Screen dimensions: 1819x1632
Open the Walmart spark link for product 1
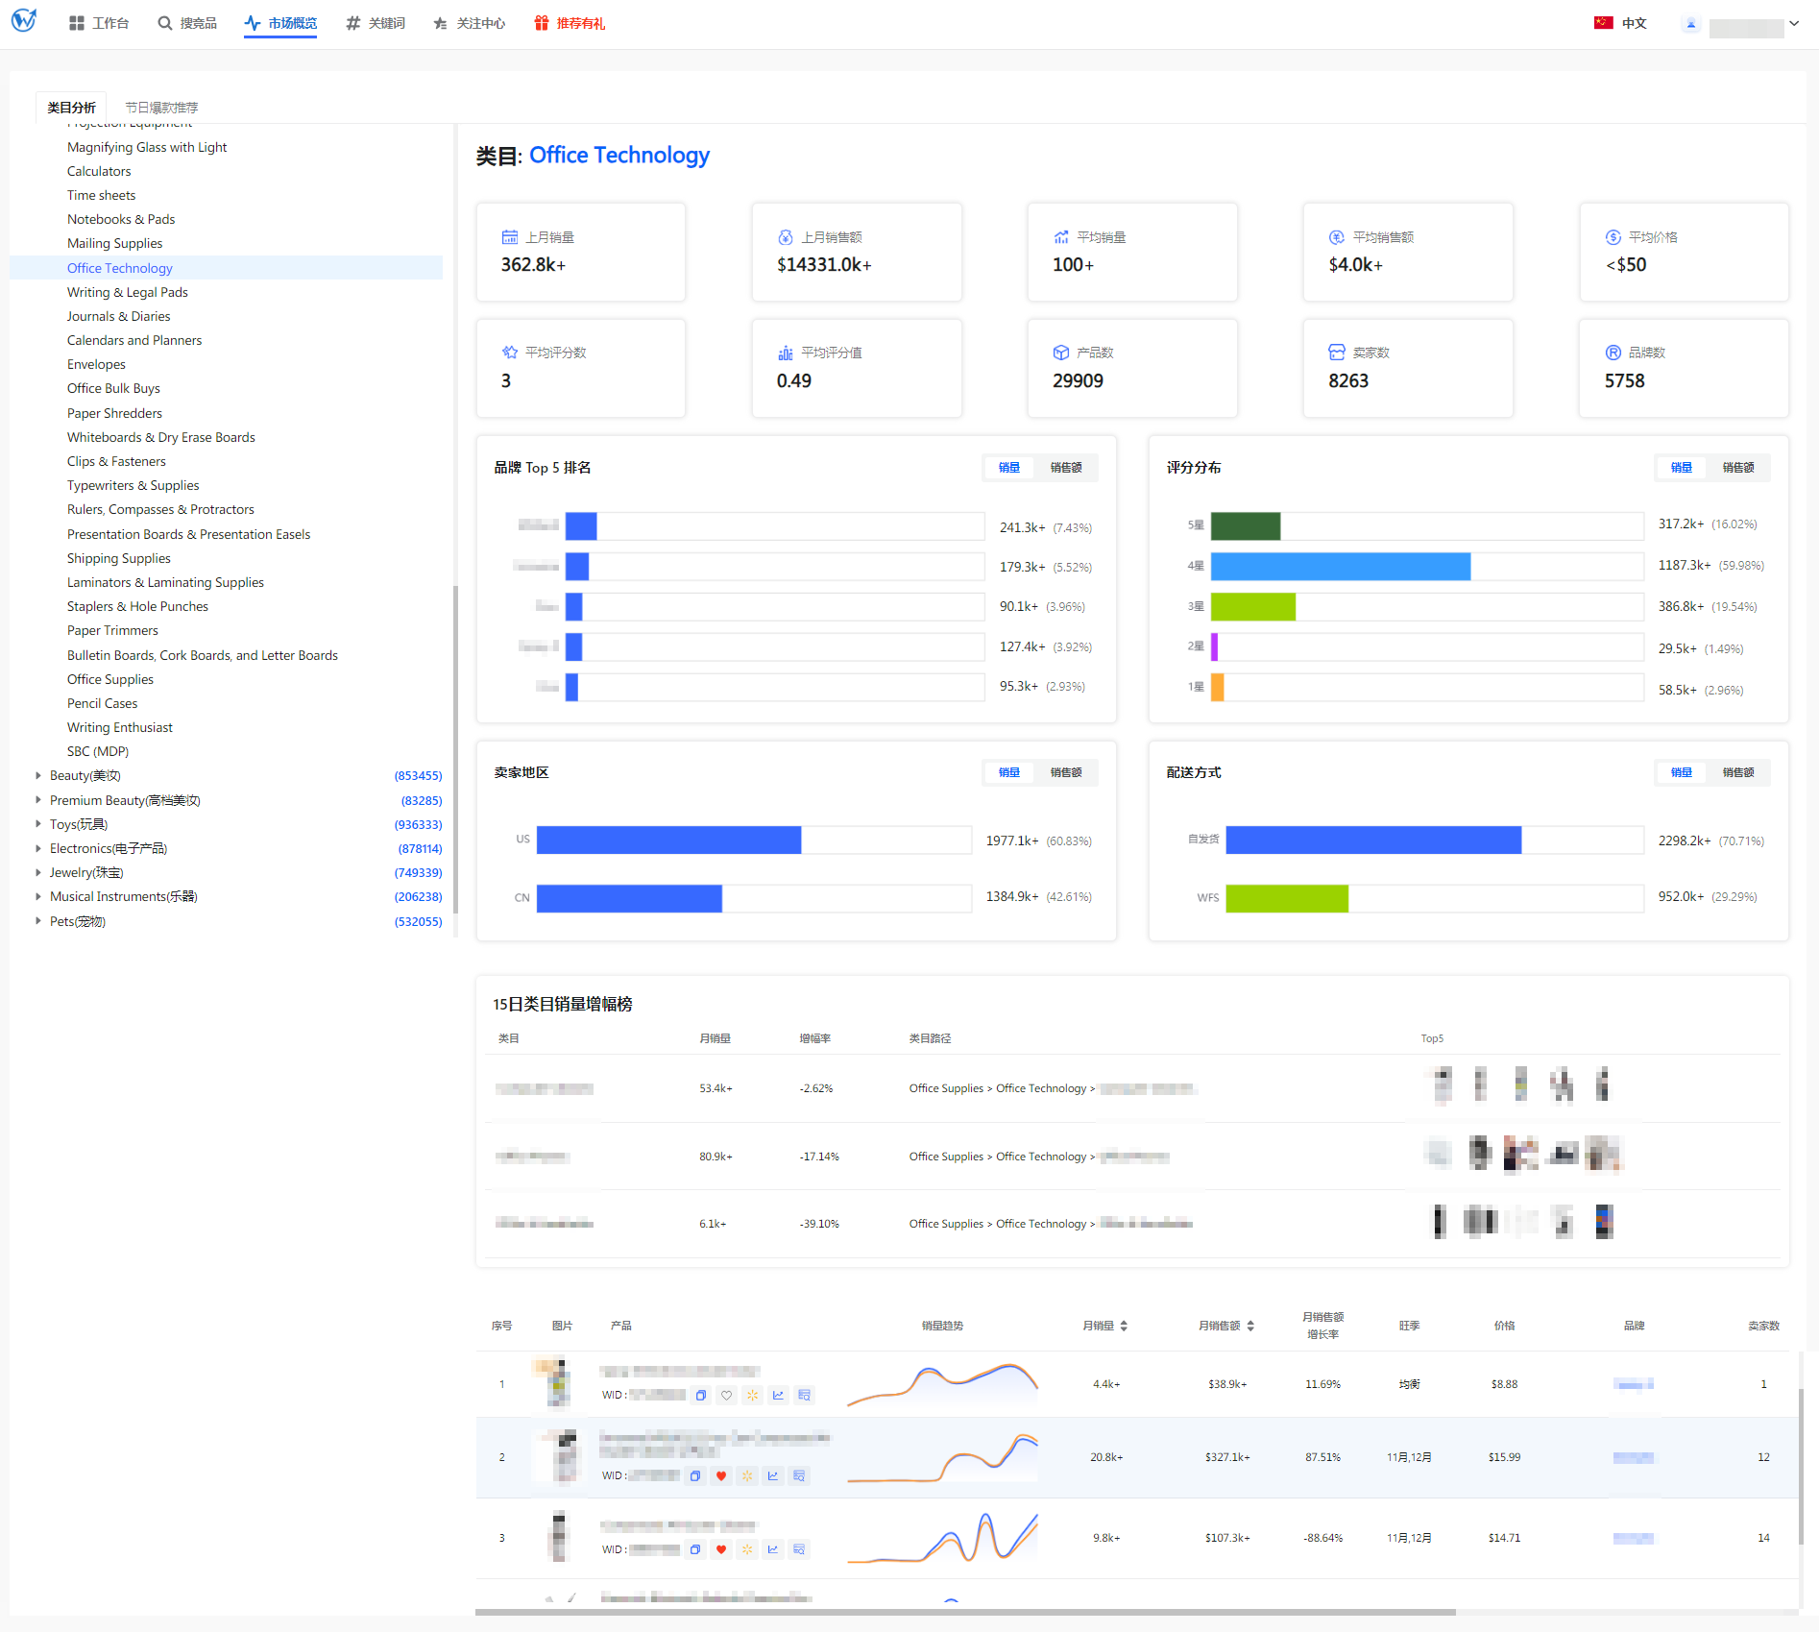point(753,1396)
